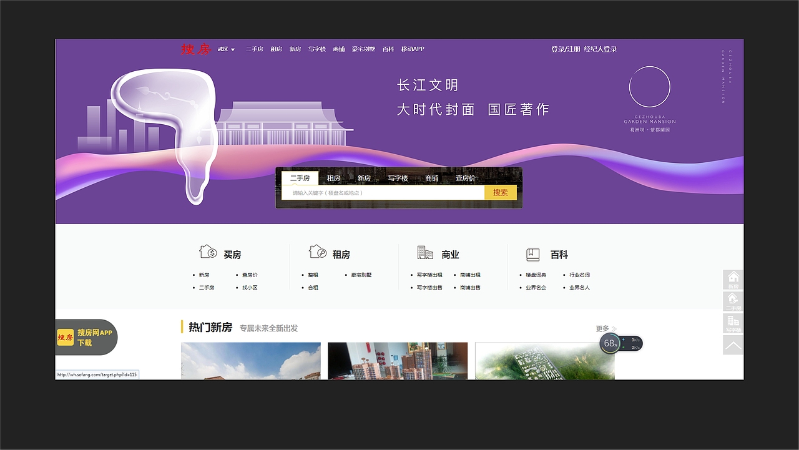The width and height of the screenshot is (799, 450).
Task: Switch search to the 查房价 tab
Action: (x=465, y=178)
